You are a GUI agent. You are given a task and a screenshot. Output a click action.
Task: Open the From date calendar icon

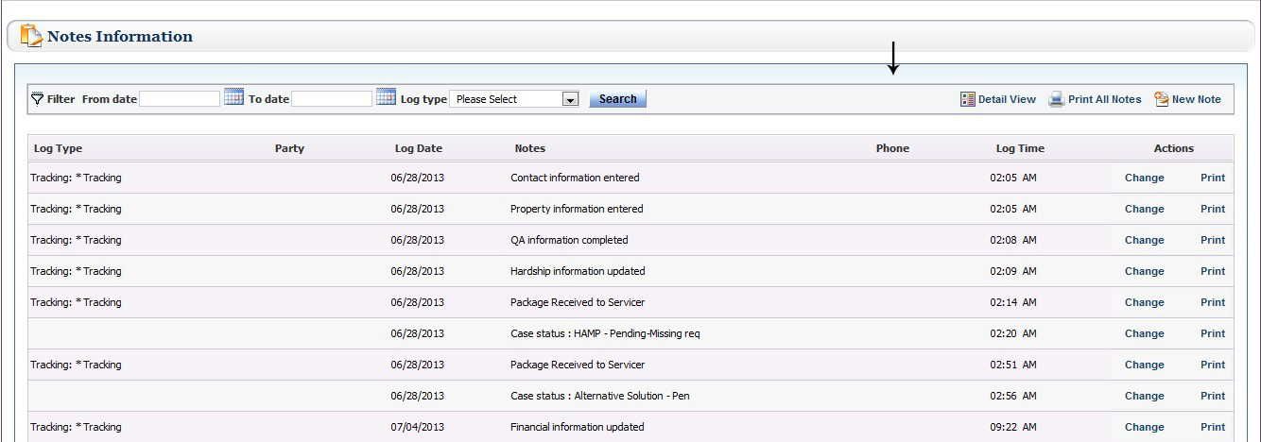pos(233,97)
